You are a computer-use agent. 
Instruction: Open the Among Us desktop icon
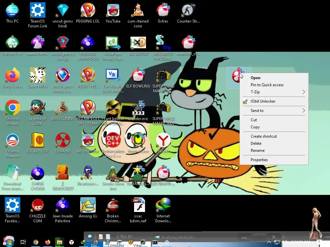(x=88, y=208)
